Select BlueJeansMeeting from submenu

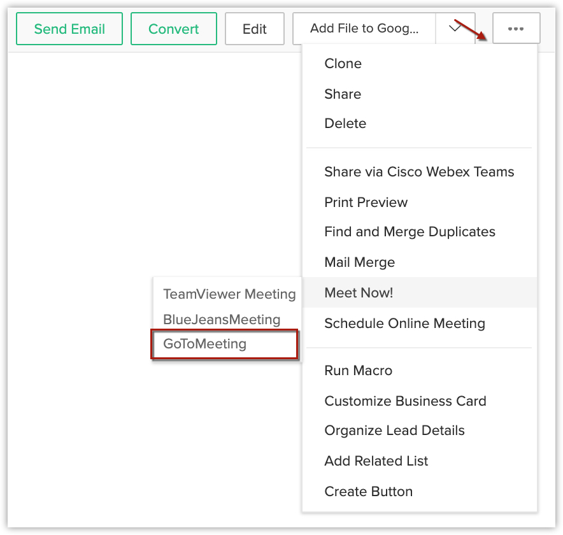222,320
